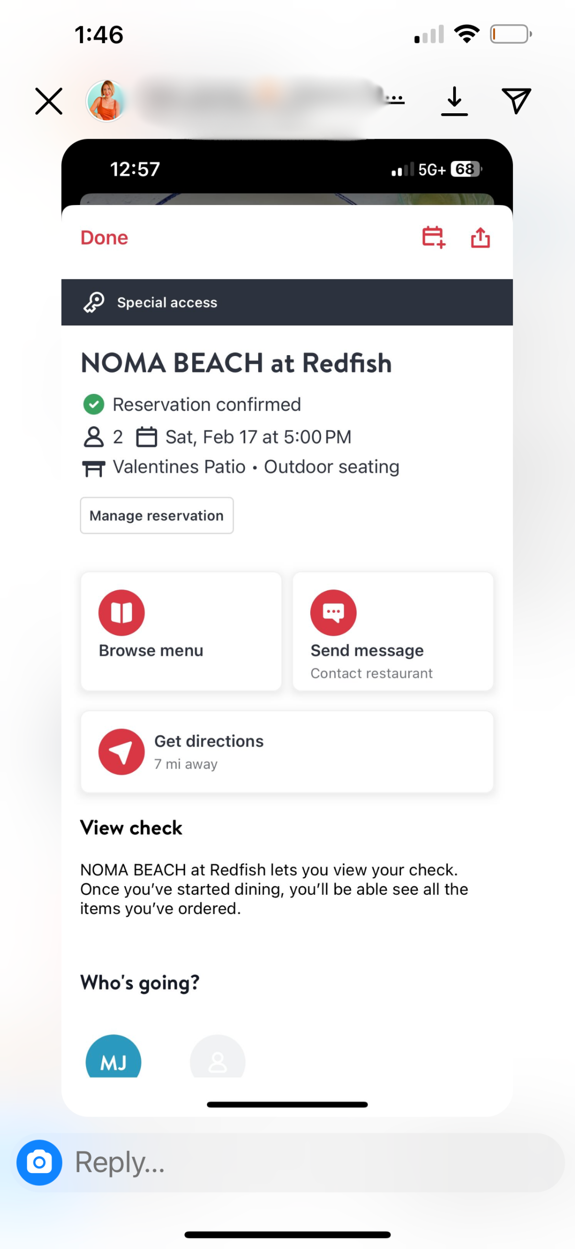
Task: Tap the Special access key banner
Action: (287, 302)
